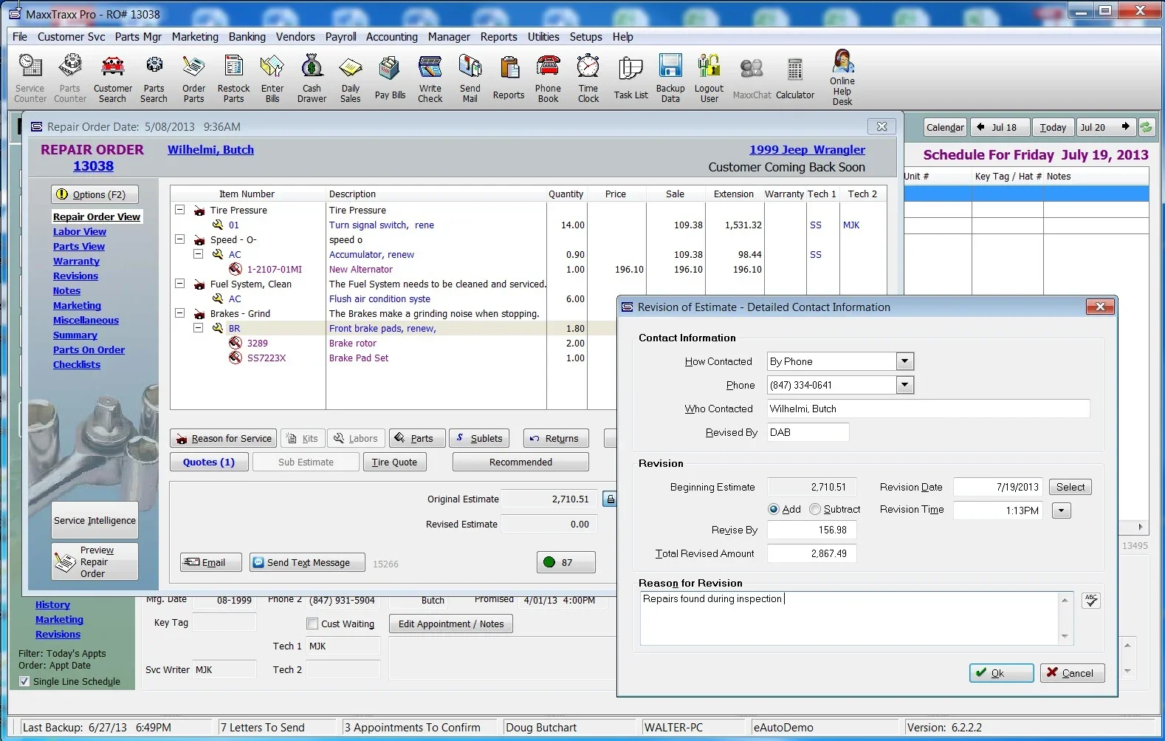Screen dimensions: 1165x741
Task: Click the Revise By amount field
Action: [x=811, y=530]
